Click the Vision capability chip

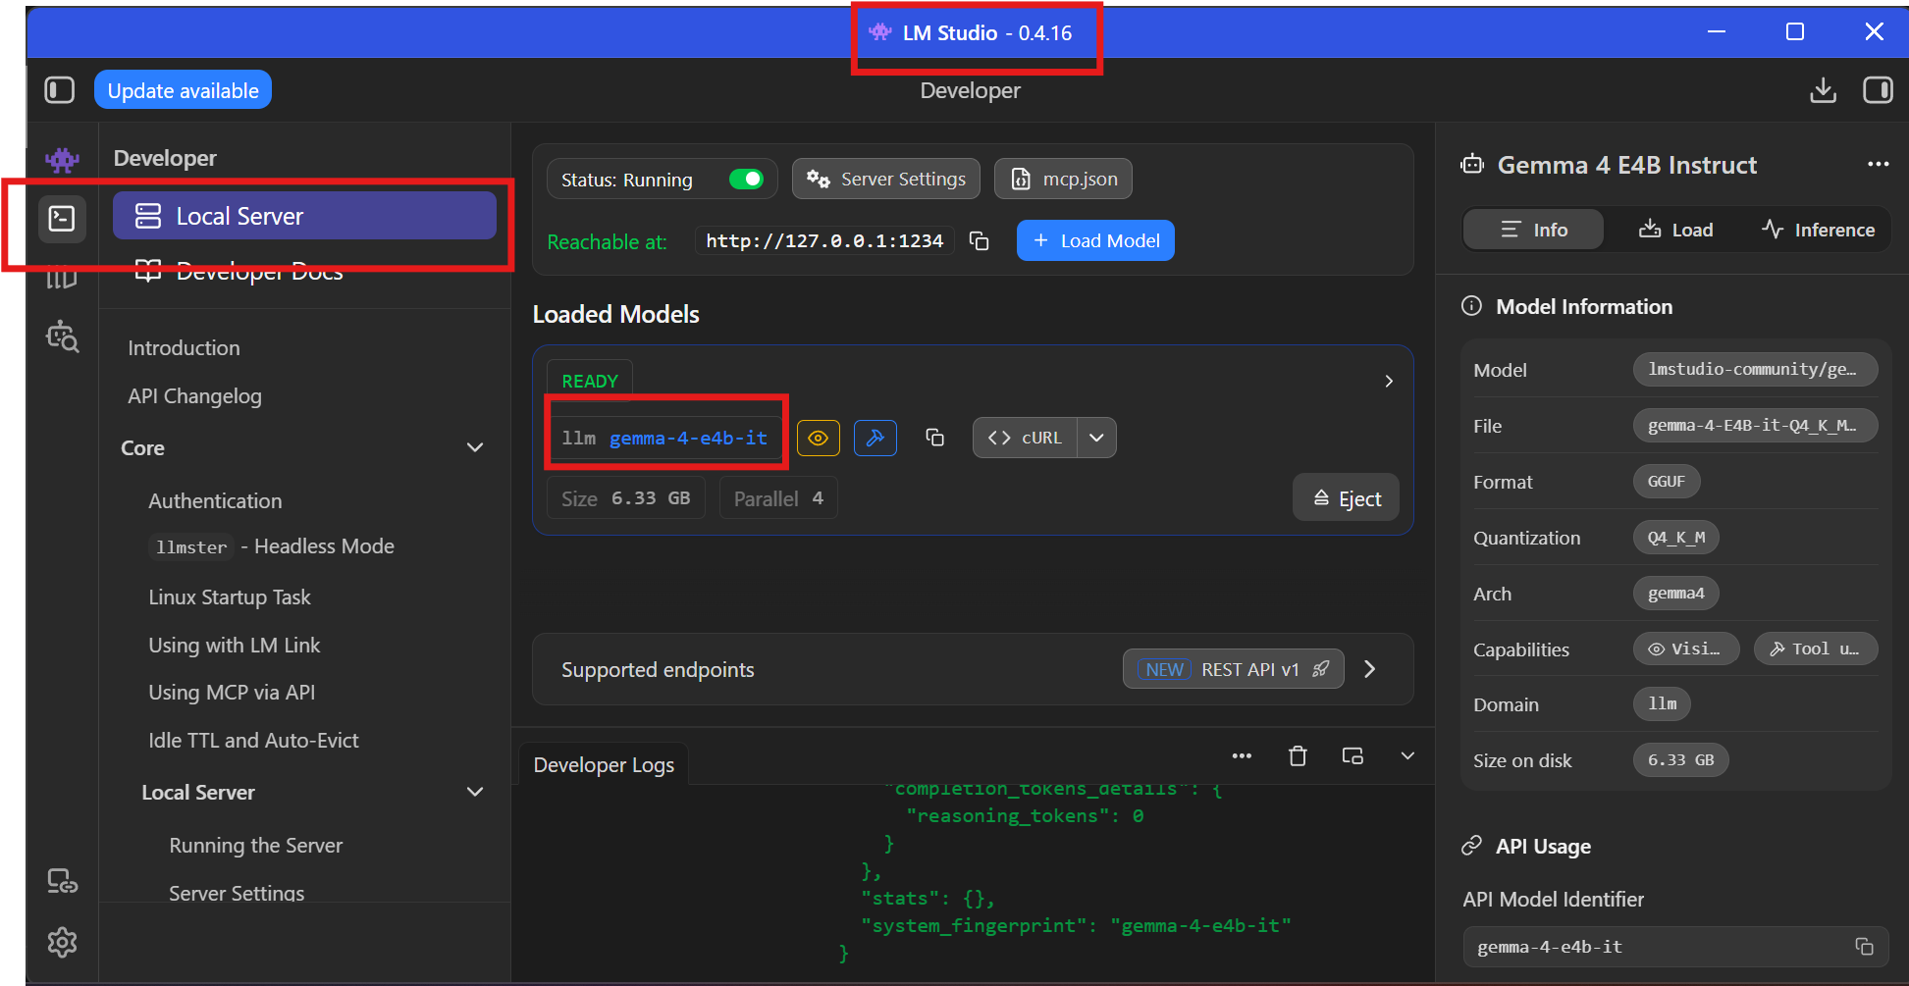1686,649
